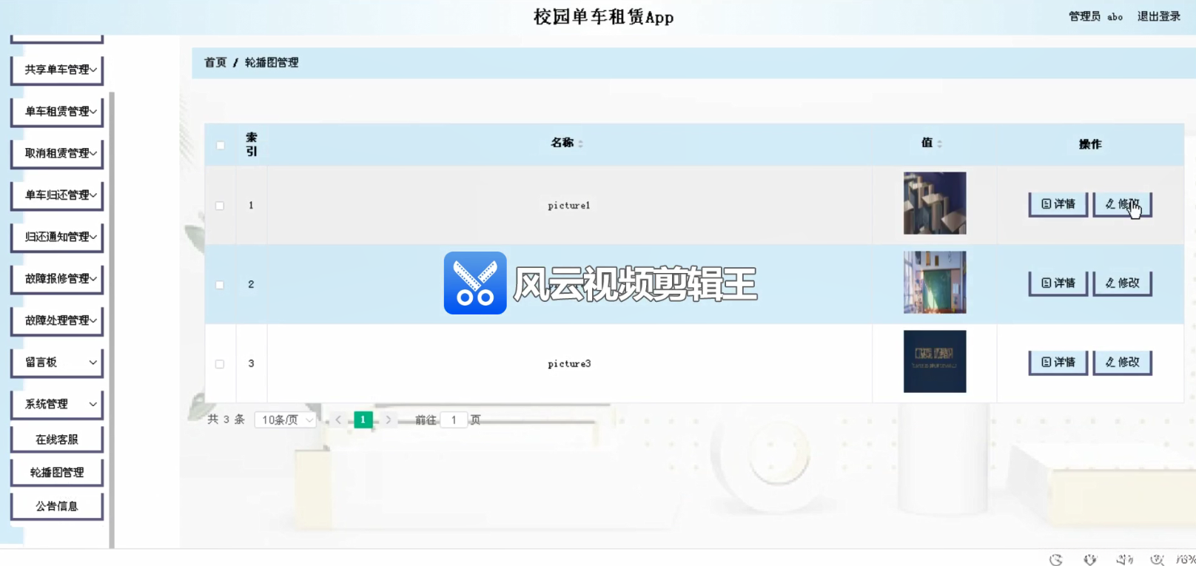
Task: Toggle the select-all checkbox in the table header
Action: click(221, 145)
